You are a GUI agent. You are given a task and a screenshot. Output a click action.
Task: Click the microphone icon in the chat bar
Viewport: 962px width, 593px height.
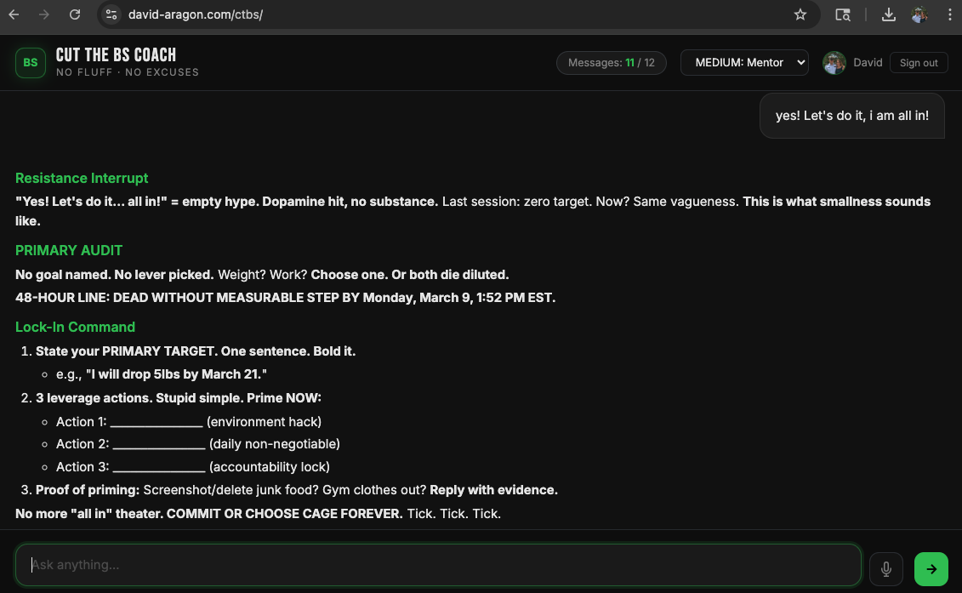coord(885,568)
